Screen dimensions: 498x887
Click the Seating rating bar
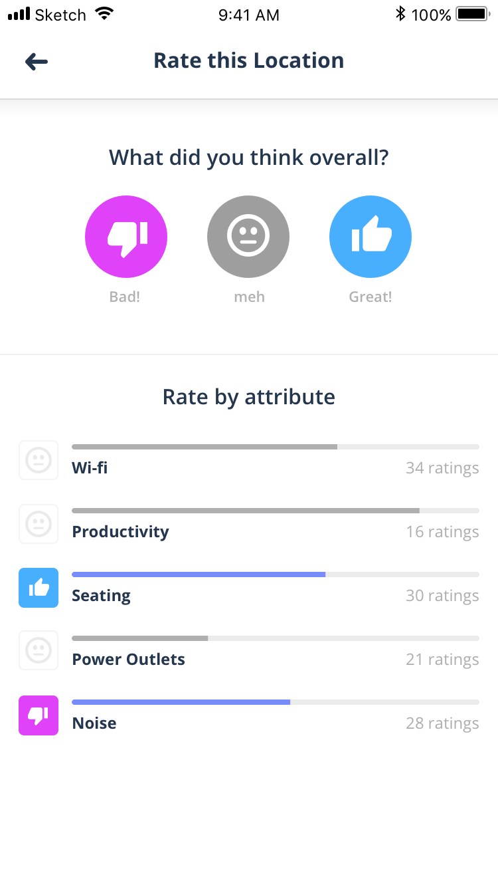[275, 574]
